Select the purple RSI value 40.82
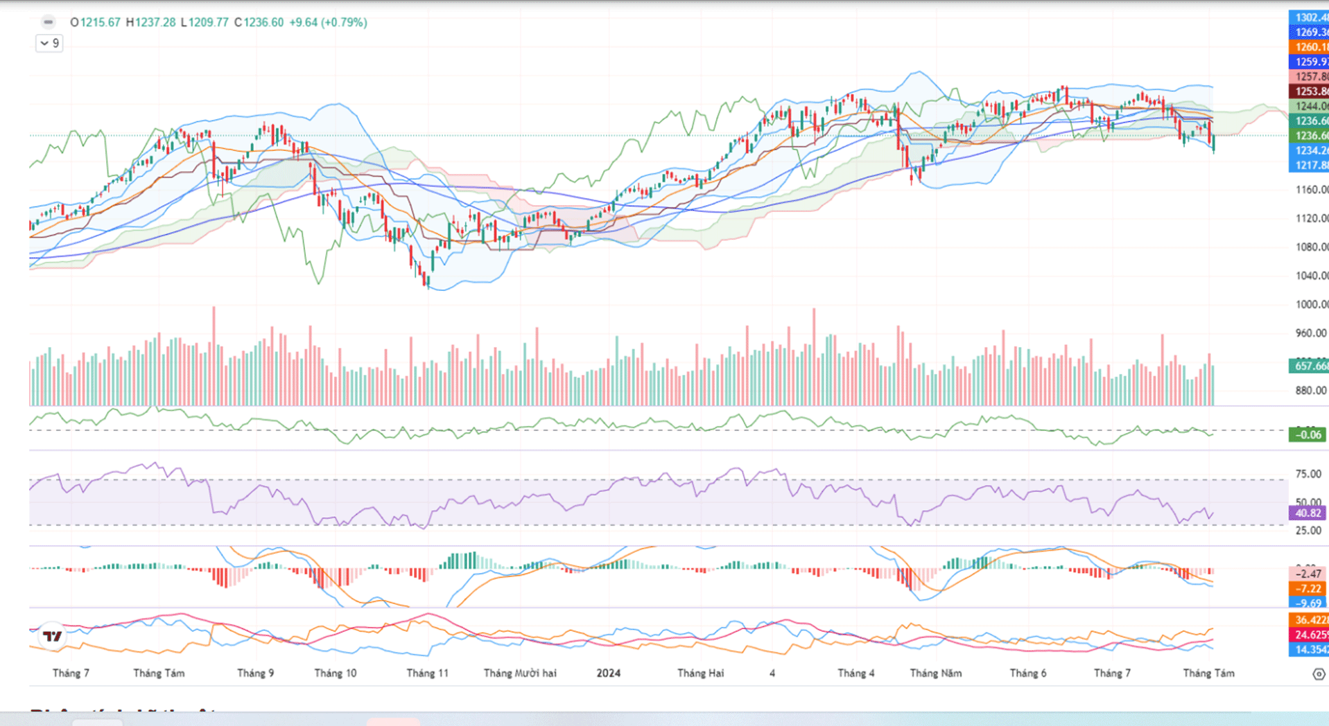Screen dimensions: 1329x726 point(1308,513)
